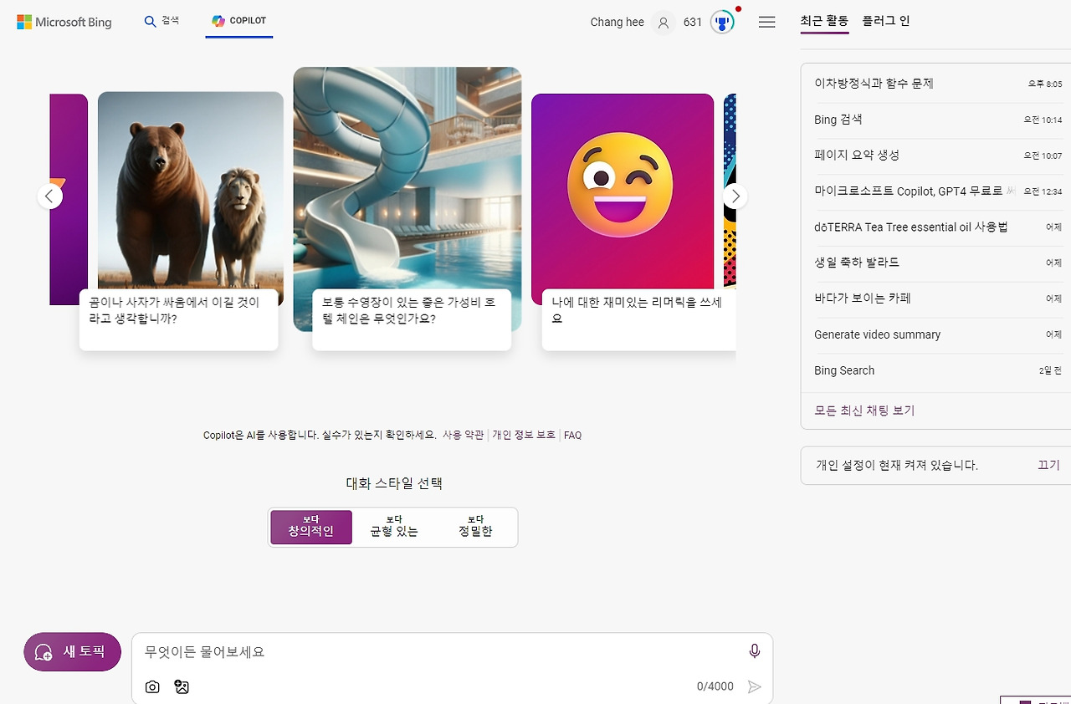This screenshot has height=704, width=1071.
Task: Select the bear and lion image card
Action: click(x=191, y=190)
